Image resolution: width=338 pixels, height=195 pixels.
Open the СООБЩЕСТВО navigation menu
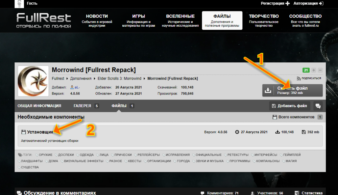pos(306,21)
